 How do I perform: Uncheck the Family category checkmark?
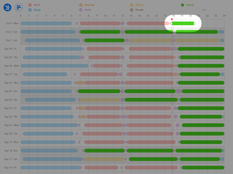pyautogui.click(x=183, y=5)
